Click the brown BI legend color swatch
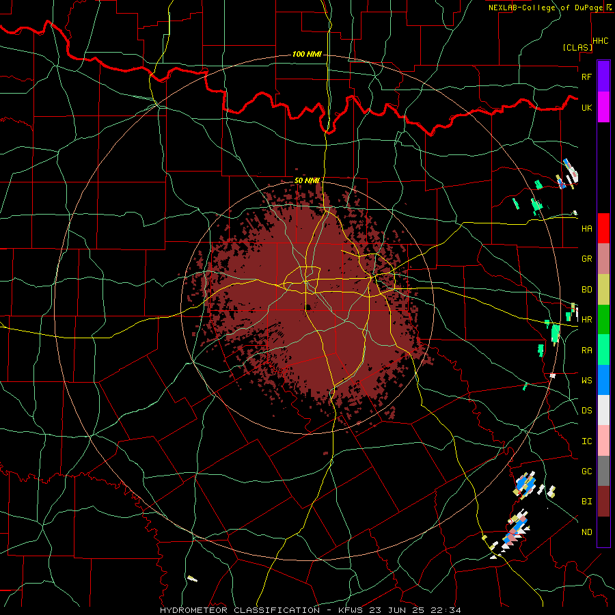 pyautogui.click(x=603, y=502)
